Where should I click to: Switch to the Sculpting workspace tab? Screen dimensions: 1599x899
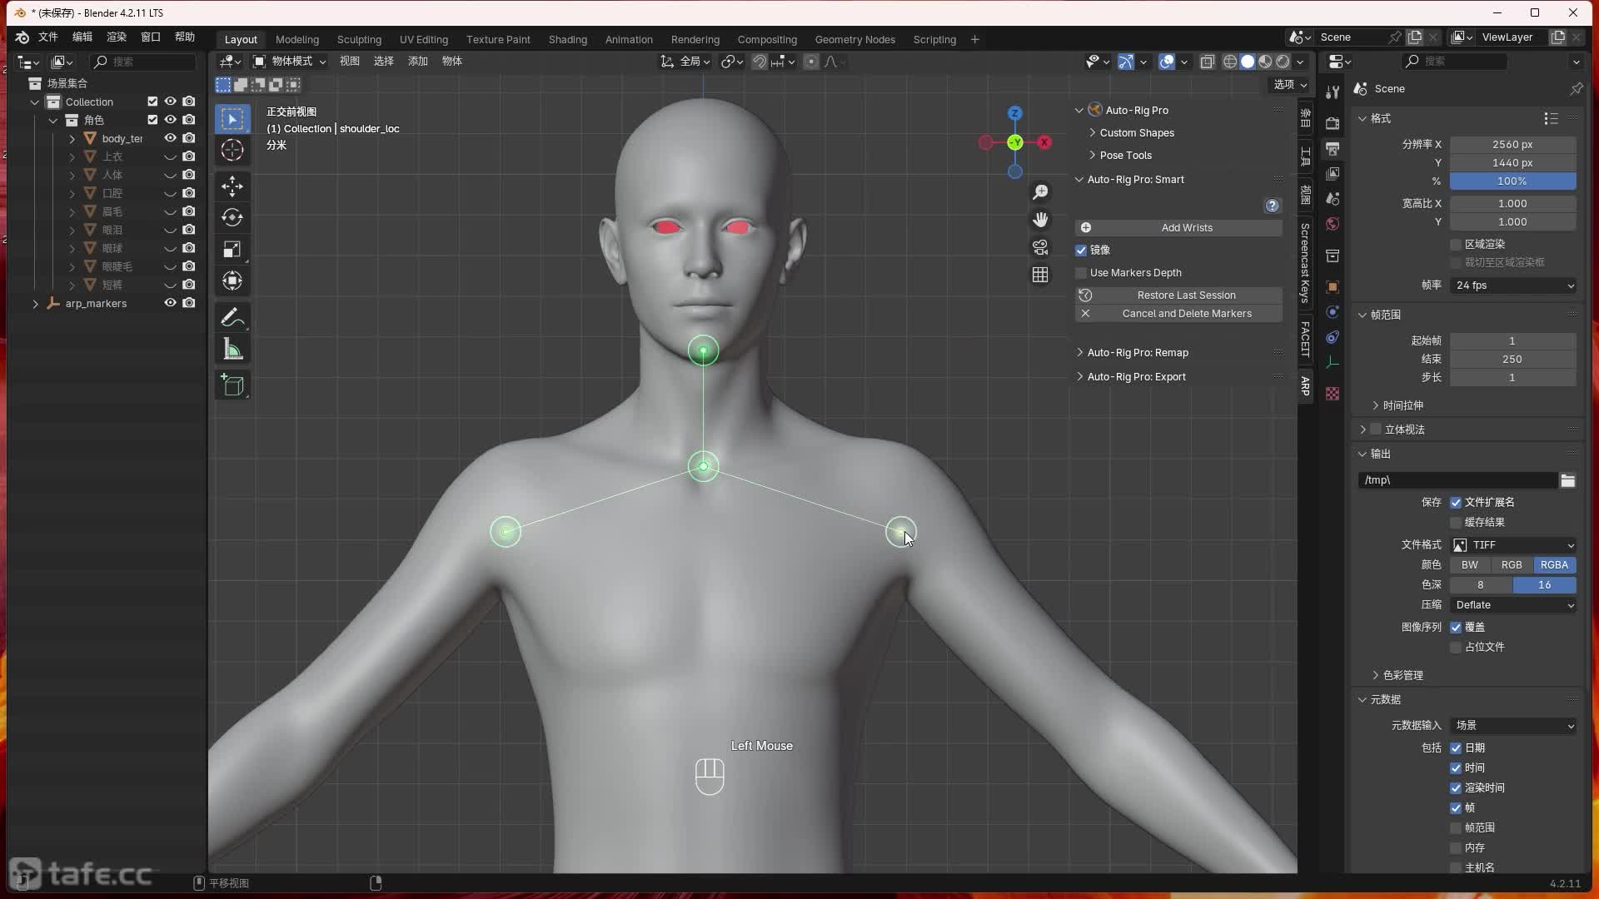click(359, 39)
